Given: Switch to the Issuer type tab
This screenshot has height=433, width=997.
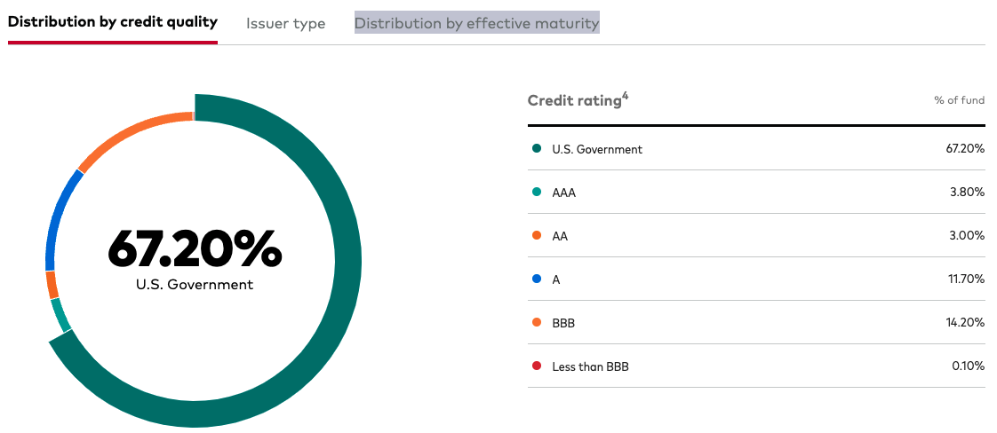Looking at the screenshot, I should pos(285,23).
